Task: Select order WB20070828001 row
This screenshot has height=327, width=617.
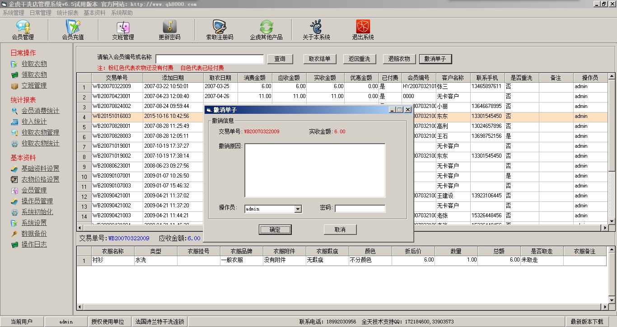Action: (x=342, y=126)
